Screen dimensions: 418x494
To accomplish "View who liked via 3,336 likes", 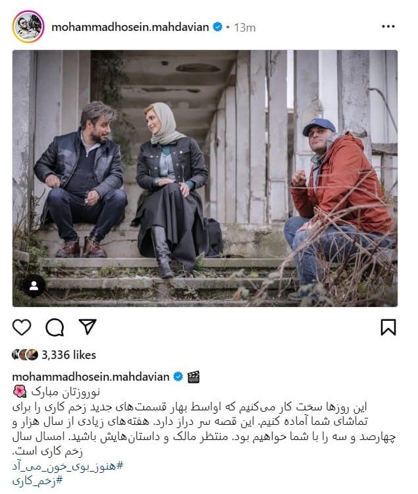I will (x=68, y=355).
